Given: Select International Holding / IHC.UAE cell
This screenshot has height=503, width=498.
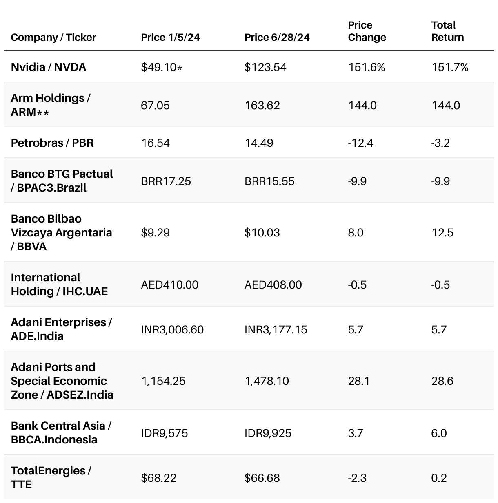Looking at the screenshot, I should (x=59, y=284).
